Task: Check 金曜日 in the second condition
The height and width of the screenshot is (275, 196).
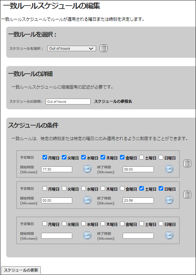Action: tap(122, 189)
